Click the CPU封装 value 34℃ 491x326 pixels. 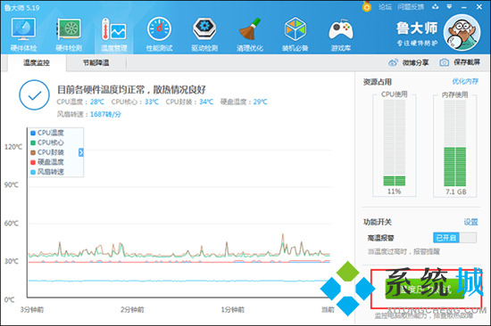click(206, 102)
